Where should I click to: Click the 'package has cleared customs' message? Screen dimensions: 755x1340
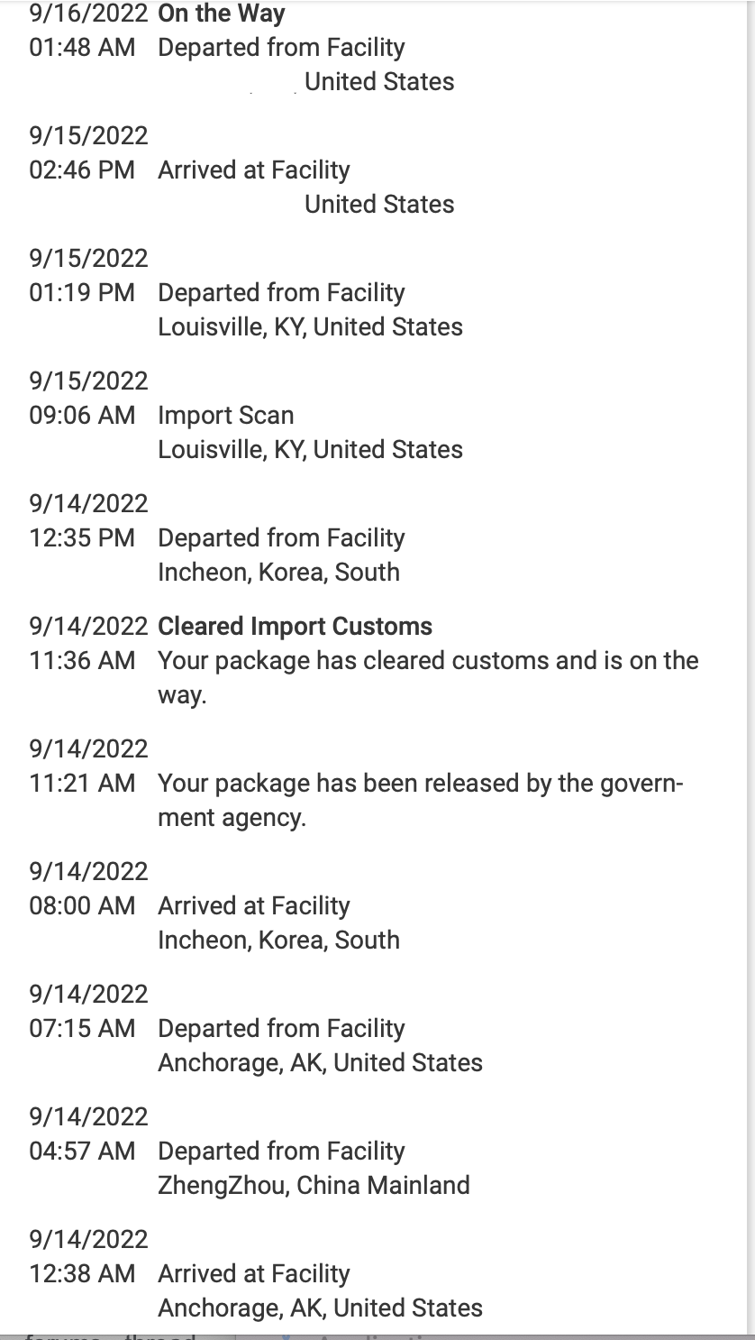click(x=428, y=678)
